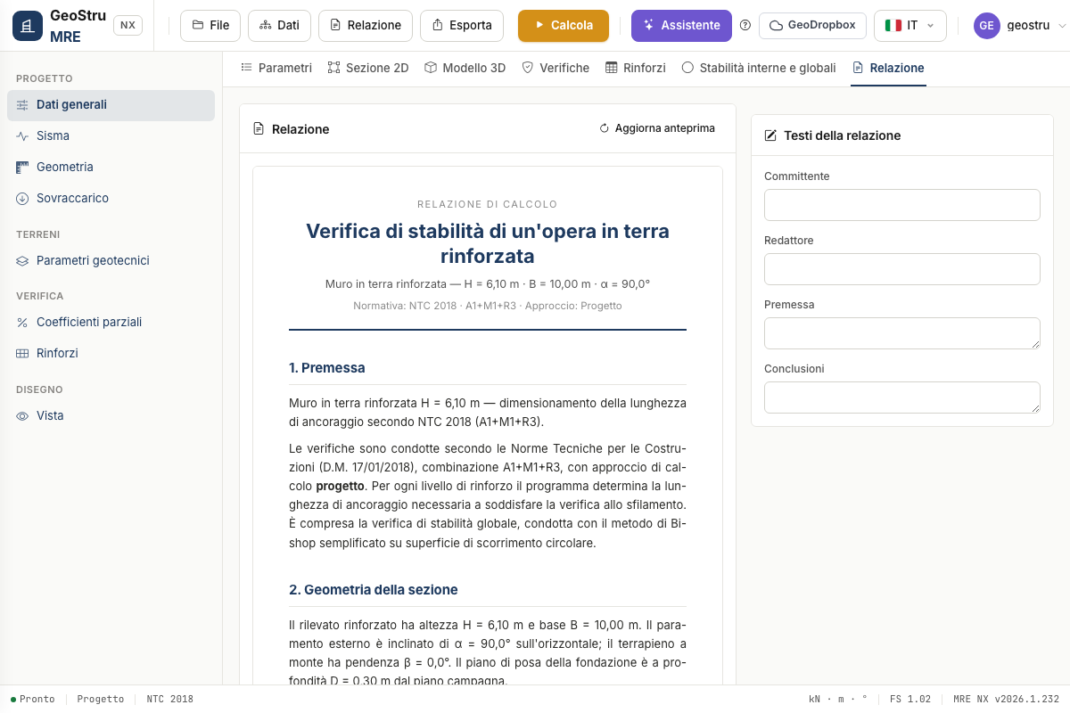Screen dimensions: 1070x713
Task: Click the Verifiche shield icon
Action: (528, 68)
